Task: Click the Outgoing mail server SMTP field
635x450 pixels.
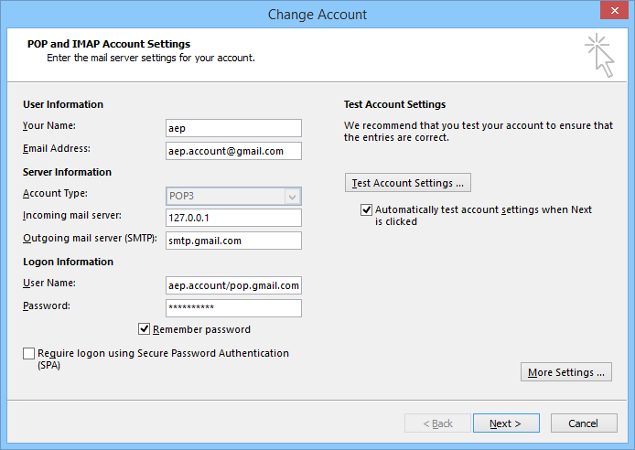Action: pos(233,241)
